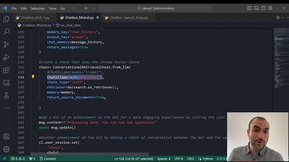289x162 pixels.
Task: Click the code minimap overview
Action: point(281,58)
